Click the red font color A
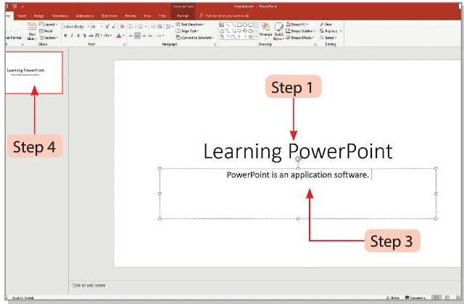 (119, 36)
